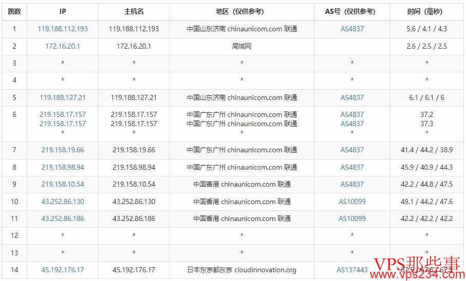Click hostname 172.16.20.1 in 主机名 column
The width and height of the screenshot is (466, 281).
pyautogui.click(x=134, y=46)
